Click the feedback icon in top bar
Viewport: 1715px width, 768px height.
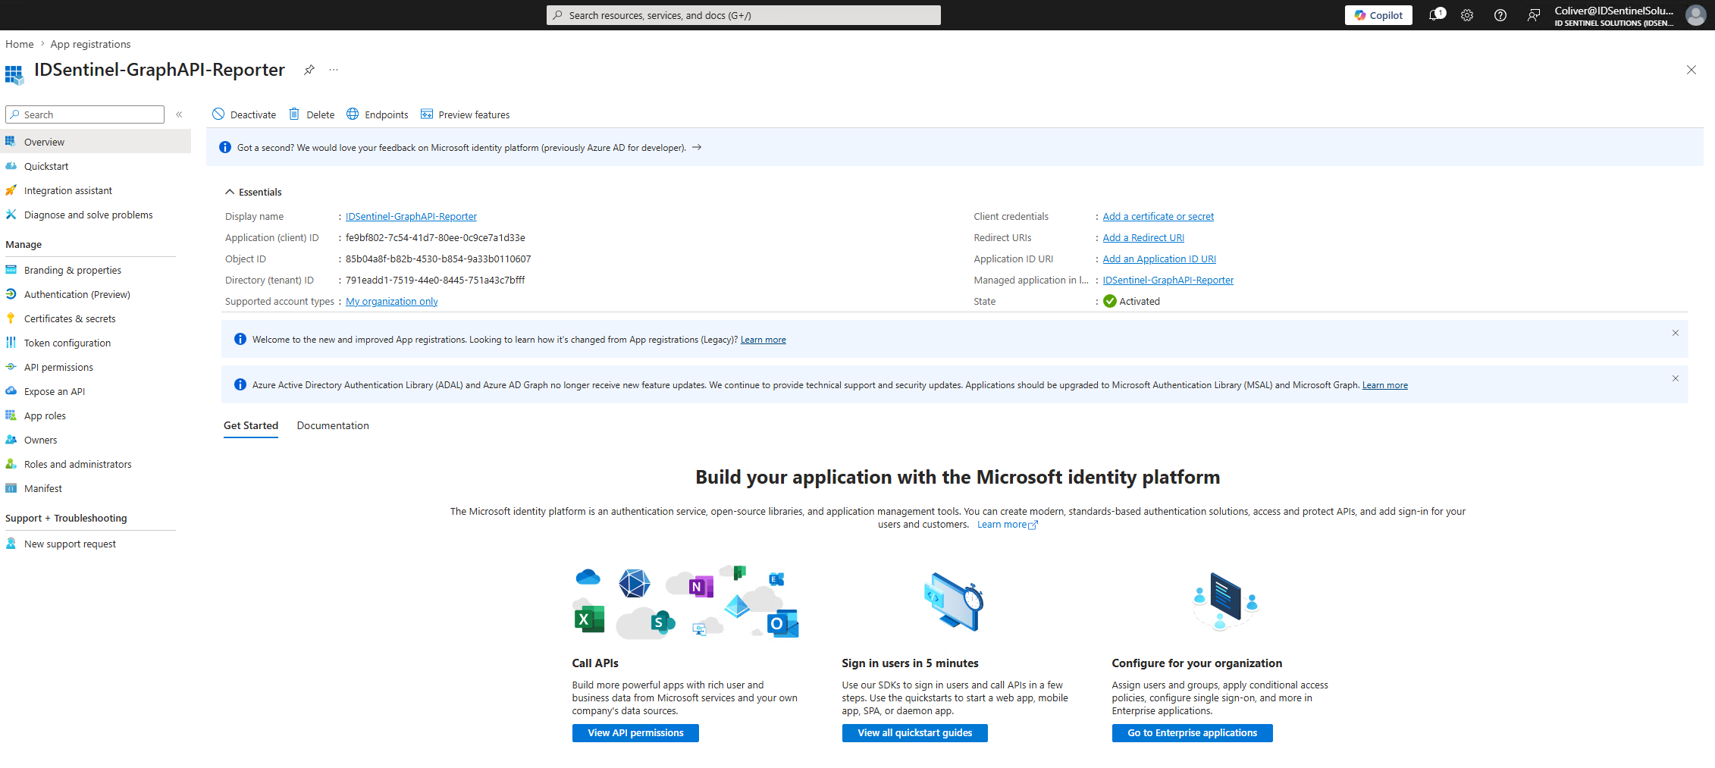(1534, 15)
